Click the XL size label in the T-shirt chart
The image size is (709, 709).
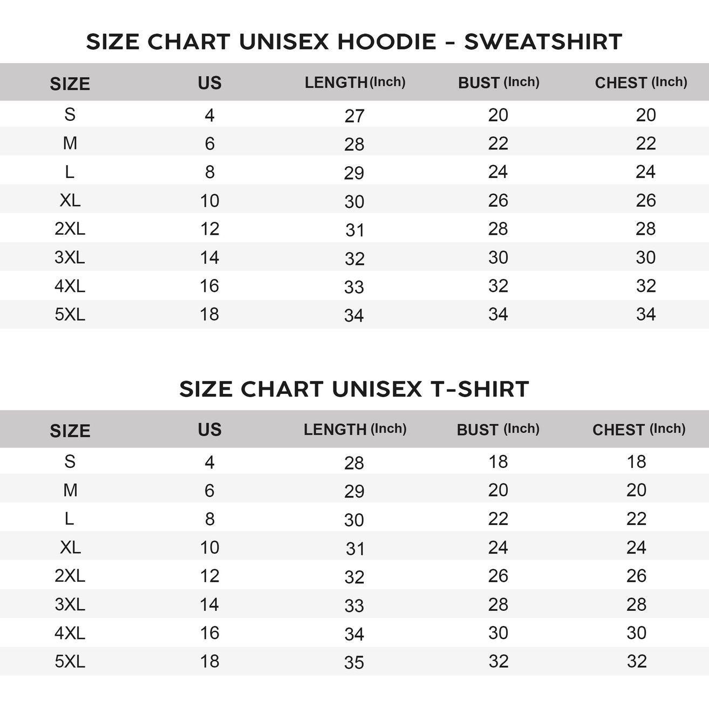[x=70, y=547]
